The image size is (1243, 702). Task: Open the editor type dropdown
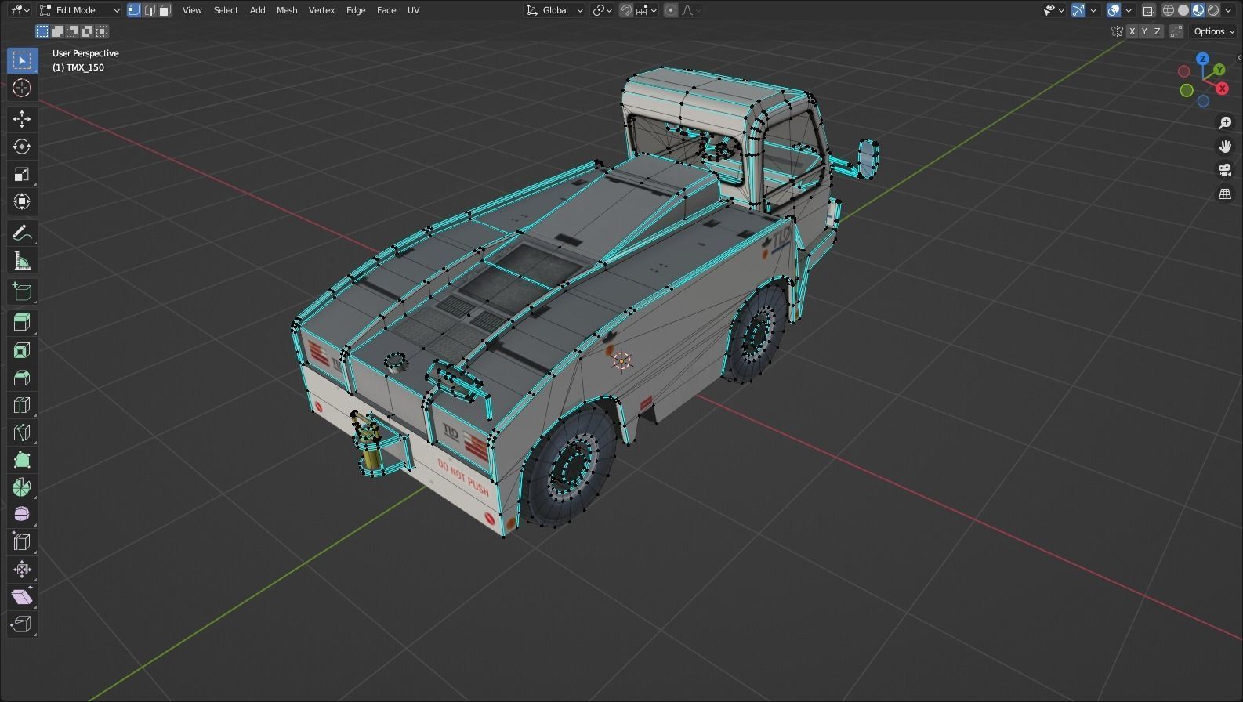[x=20, y=10]
